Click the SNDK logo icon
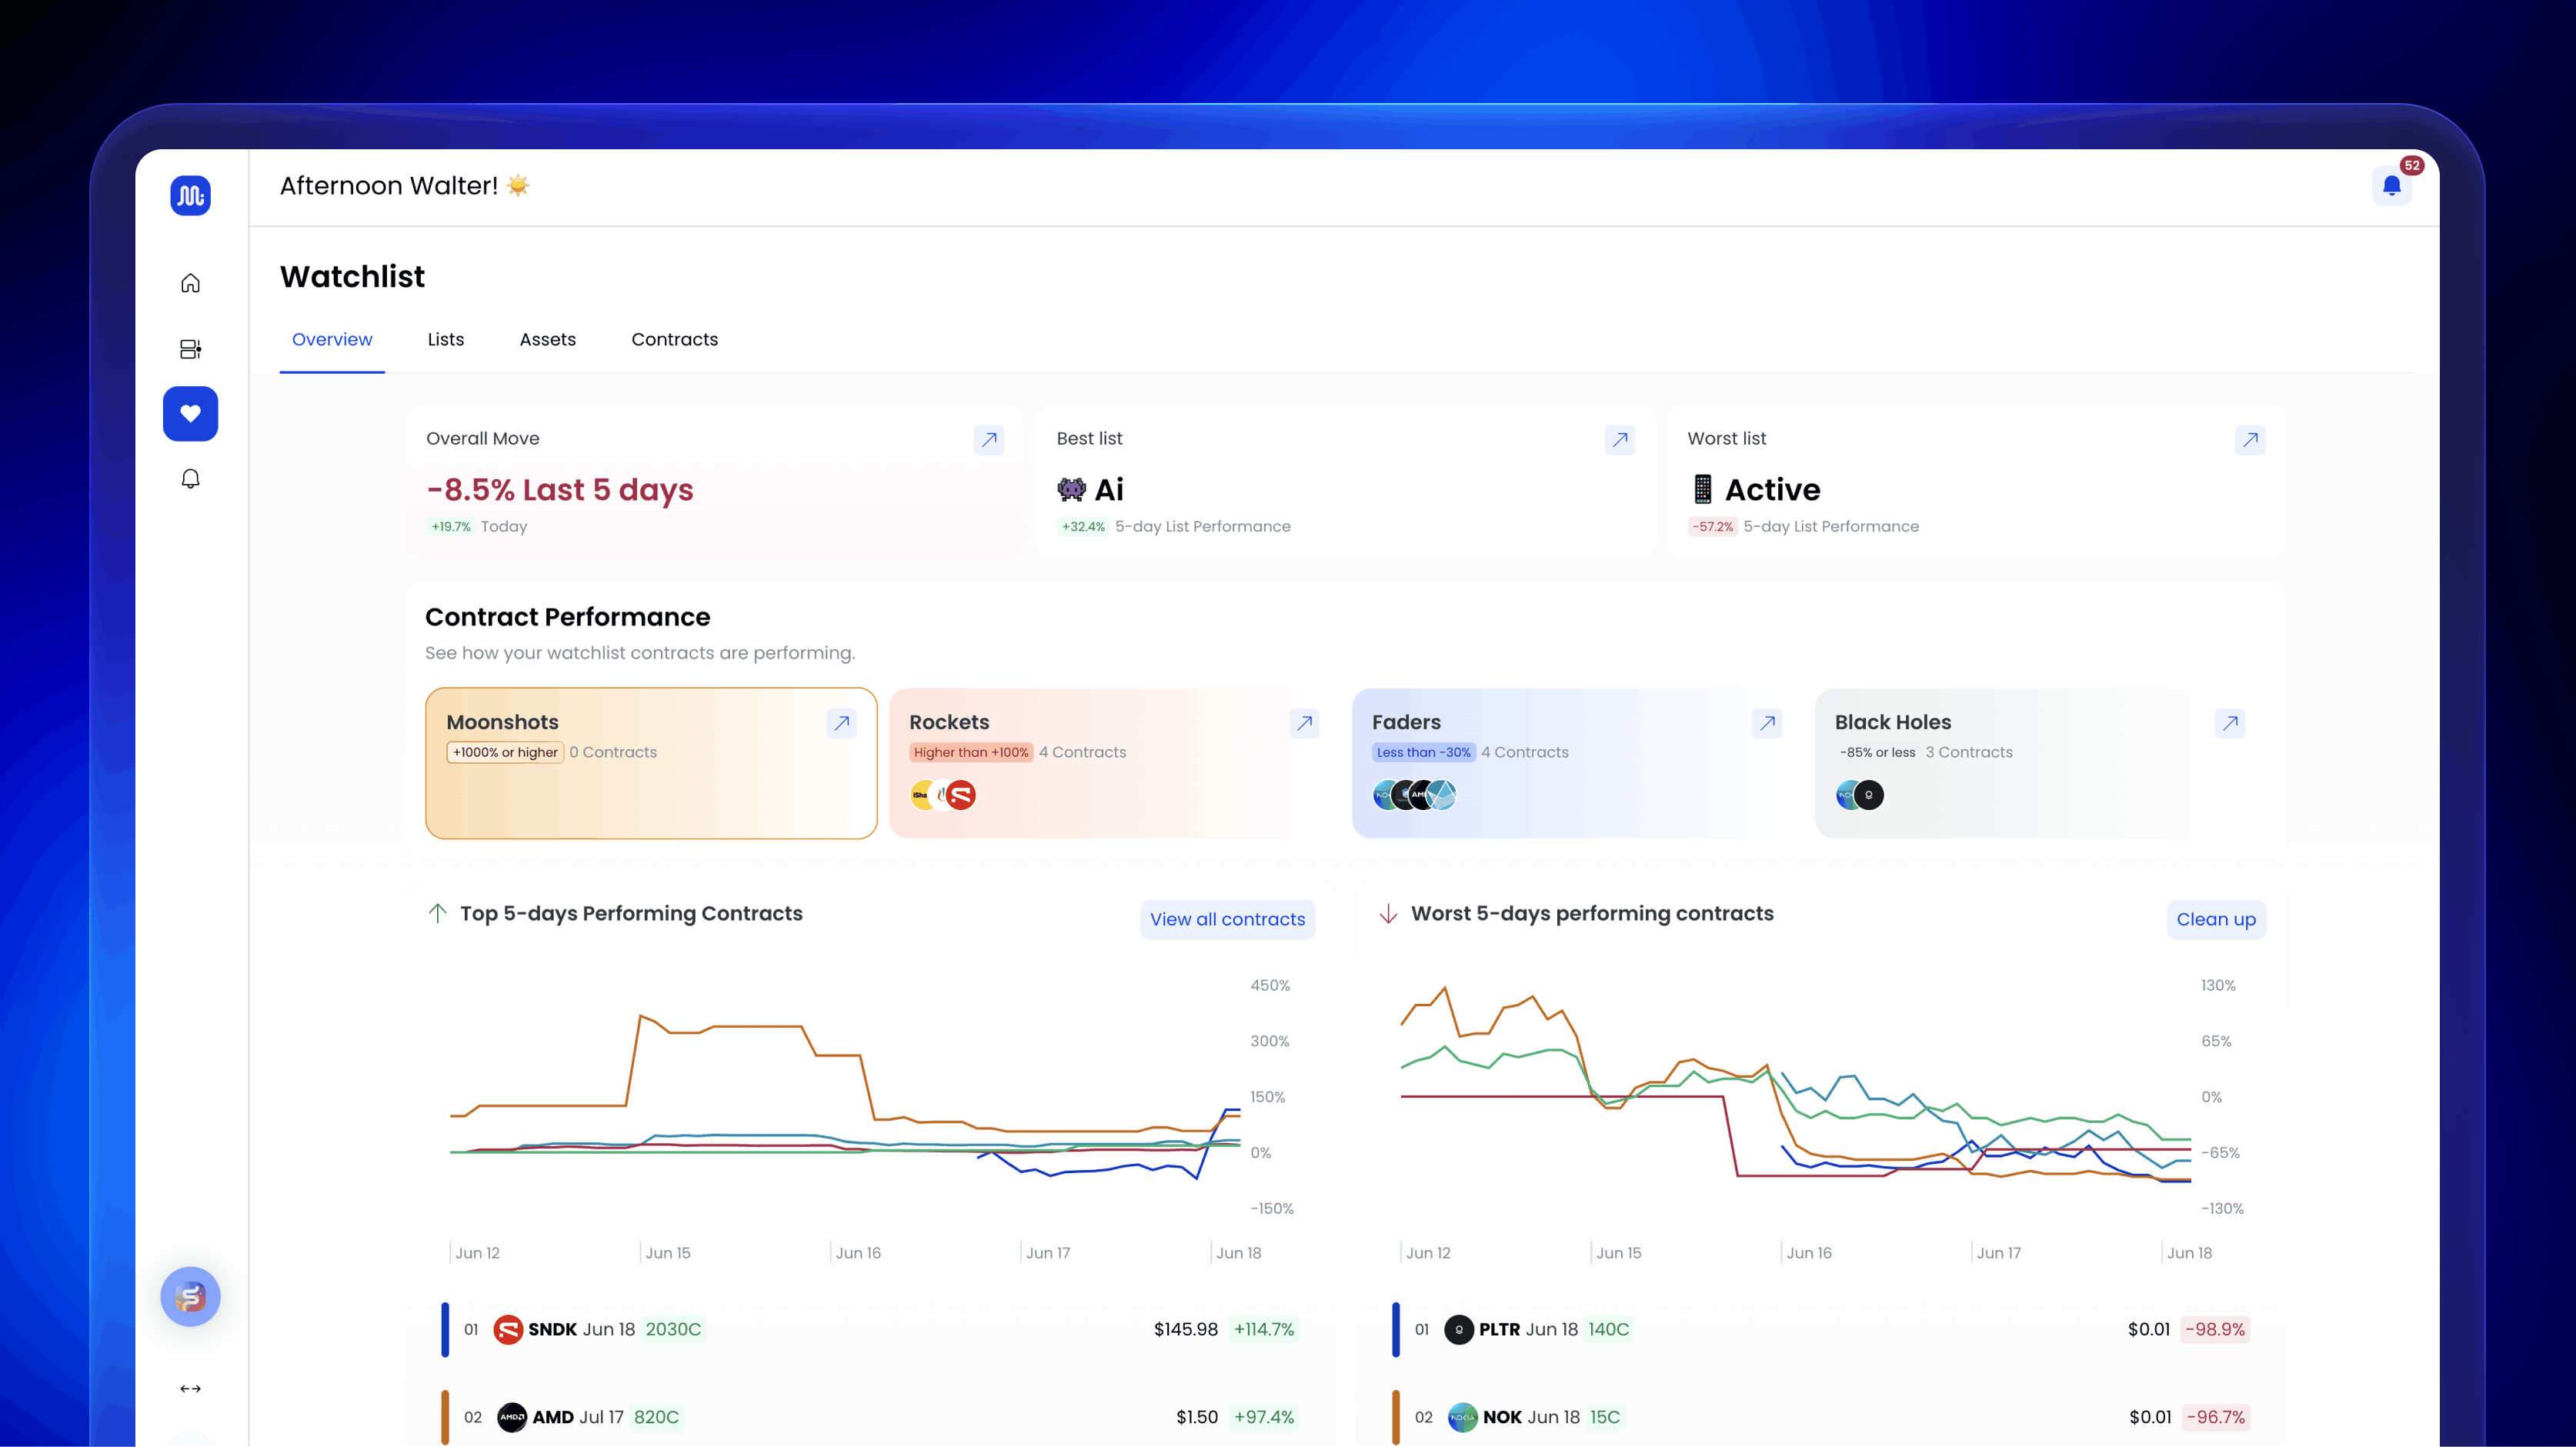This screenshot has width=2576, height=1447. click(508, 1329)
